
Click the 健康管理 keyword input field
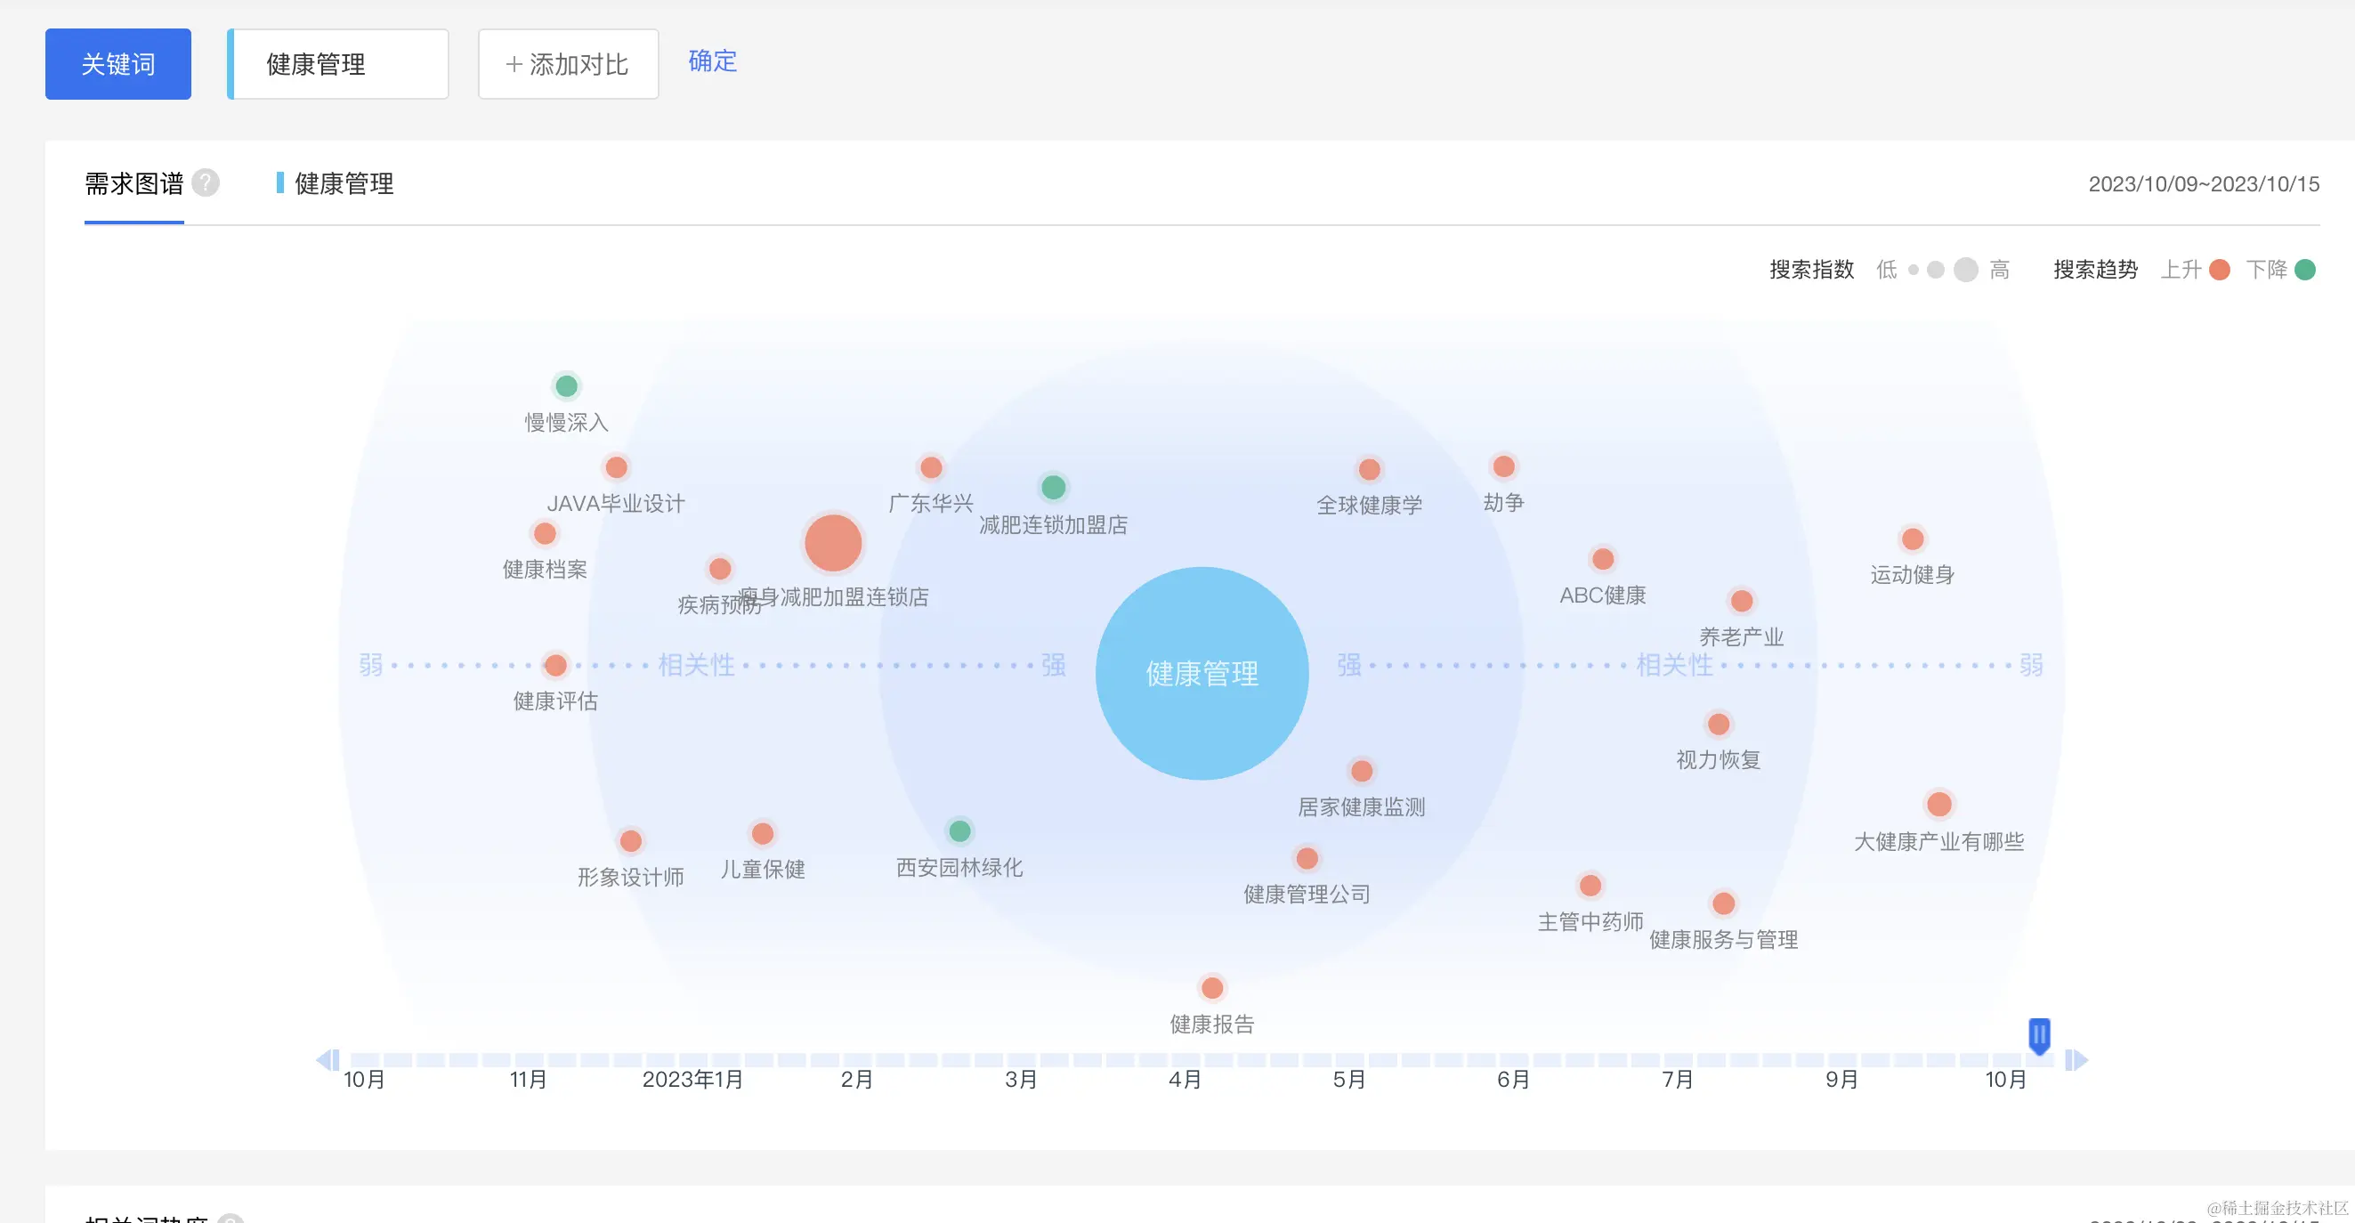coord(338,64)
